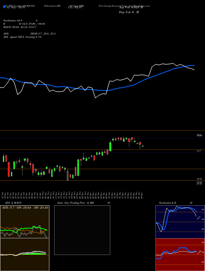This screenshot has width=205, height=271.
Task: Open the MACD histogram mini chart
Action: [x=25, y=255]
